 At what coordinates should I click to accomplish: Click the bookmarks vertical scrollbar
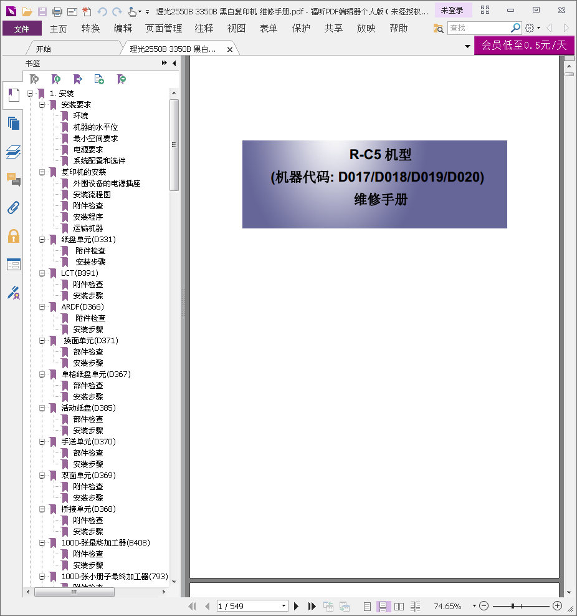click(174, 145)
